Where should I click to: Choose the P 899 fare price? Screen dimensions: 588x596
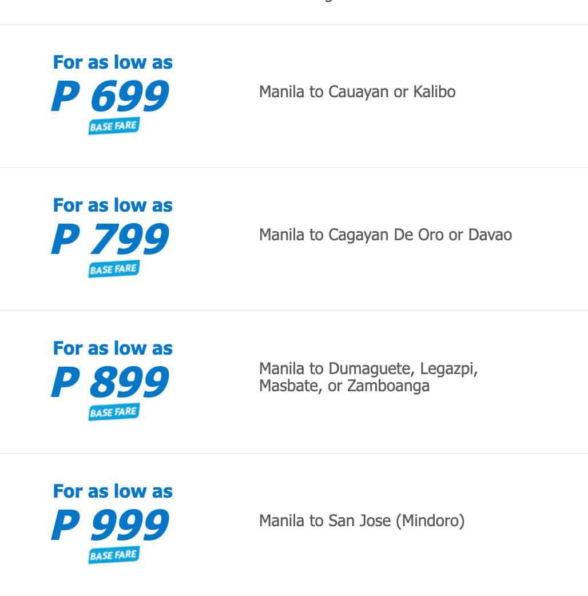click(x=110, y=383)
